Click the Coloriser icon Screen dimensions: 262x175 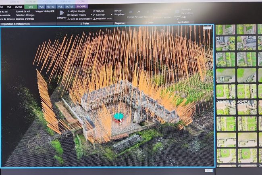(94, 15)
